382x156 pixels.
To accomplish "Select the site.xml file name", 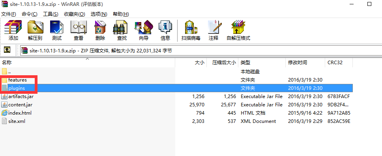I will [17, 121].
